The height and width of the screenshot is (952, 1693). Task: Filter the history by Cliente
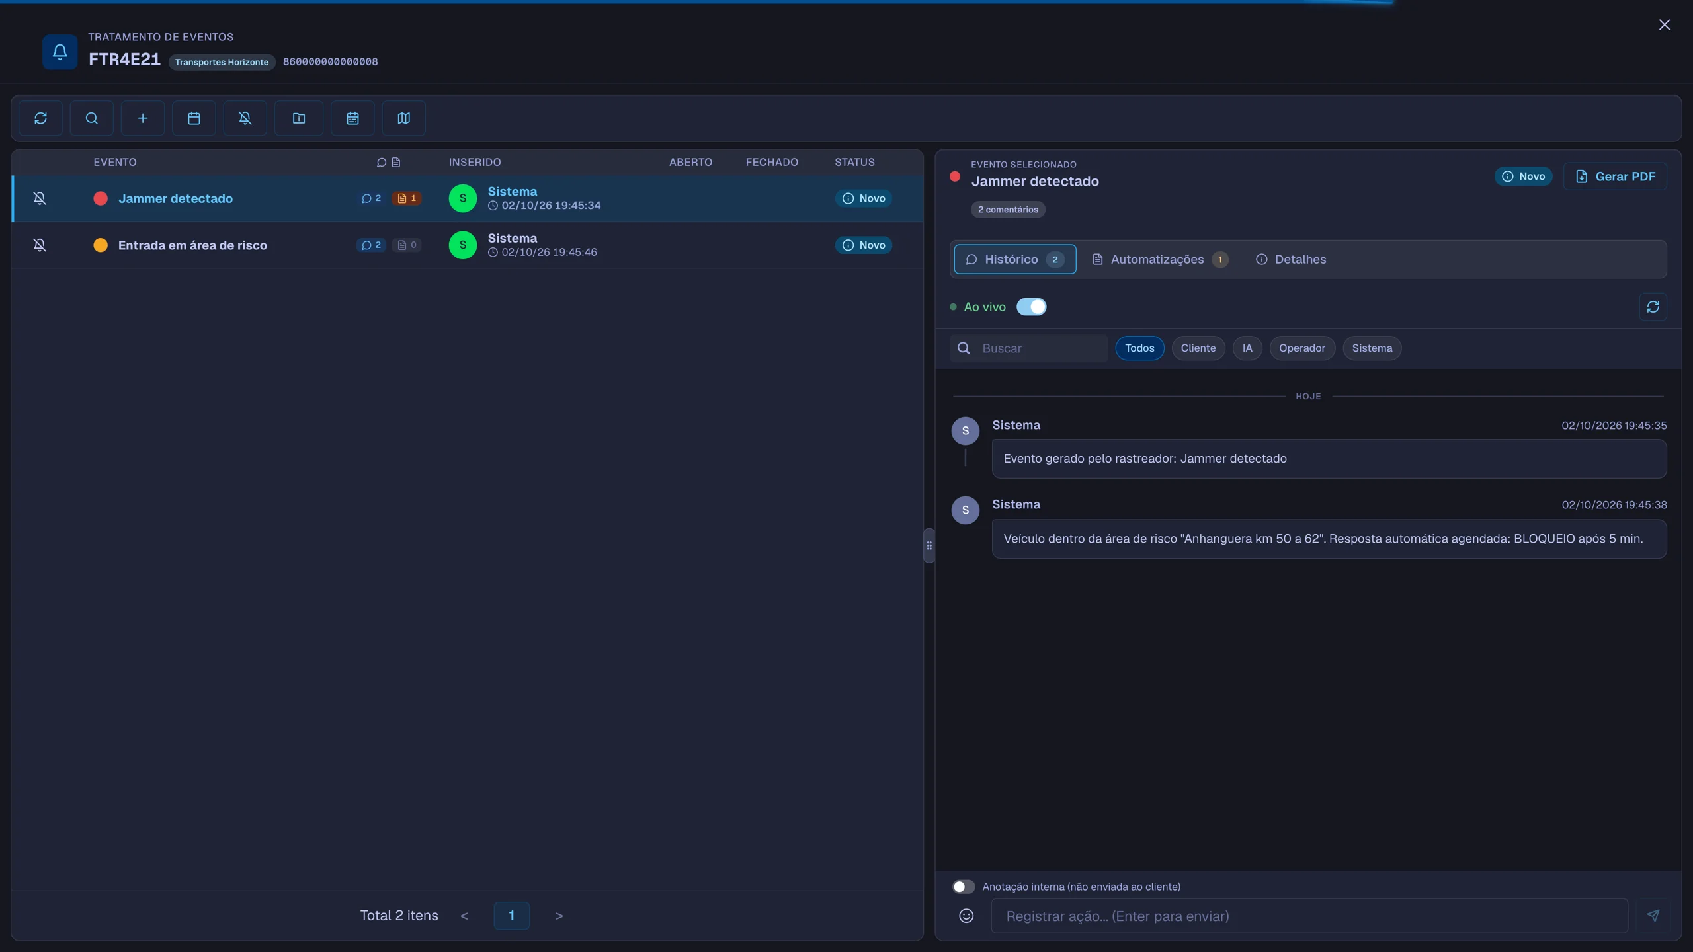pyautogui.click(x=1198, y=348)
